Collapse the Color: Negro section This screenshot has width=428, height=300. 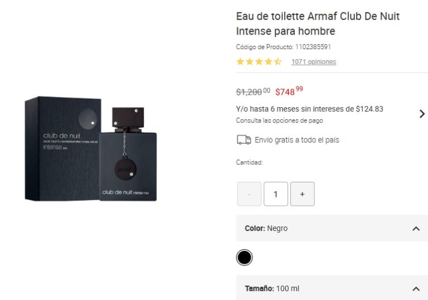tap(416, 229)
